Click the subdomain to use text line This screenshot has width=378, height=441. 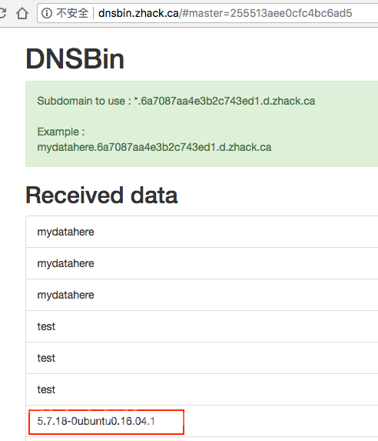coord(176,101)
